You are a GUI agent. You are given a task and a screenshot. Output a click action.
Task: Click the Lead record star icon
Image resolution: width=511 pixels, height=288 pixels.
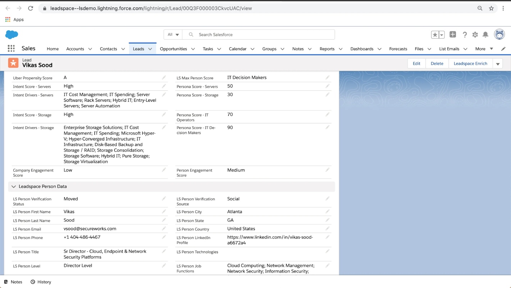click(x=13, y=63)
